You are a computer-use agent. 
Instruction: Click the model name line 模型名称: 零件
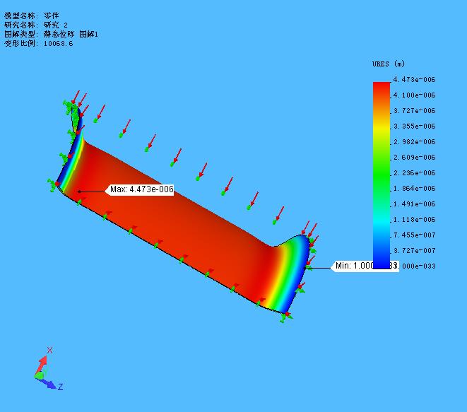tap(32, 16)
